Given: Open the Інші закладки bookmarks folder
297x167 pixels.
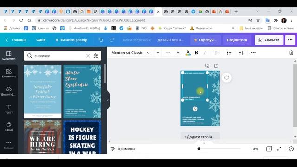Looking at the screenshot, I should coord(252,28).
